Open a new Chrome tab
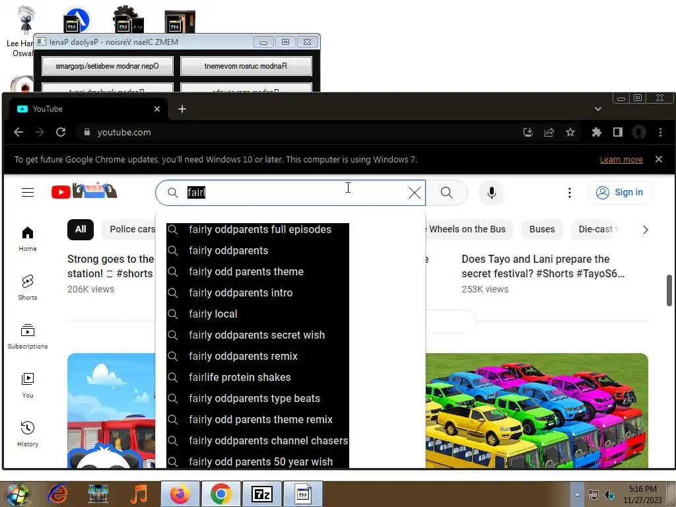This screenshot has width=676, height=507. (182, 109)
